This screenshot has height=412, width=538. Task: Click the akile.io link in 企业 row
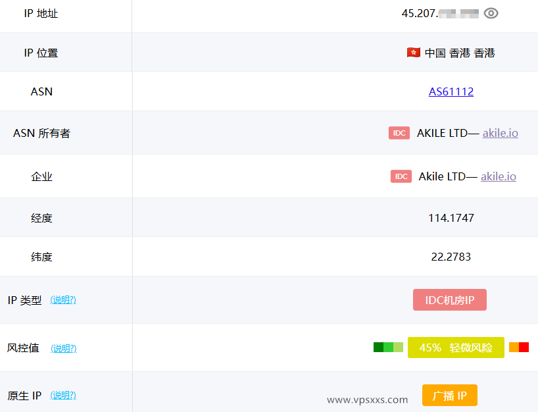(x=498, y=176)
